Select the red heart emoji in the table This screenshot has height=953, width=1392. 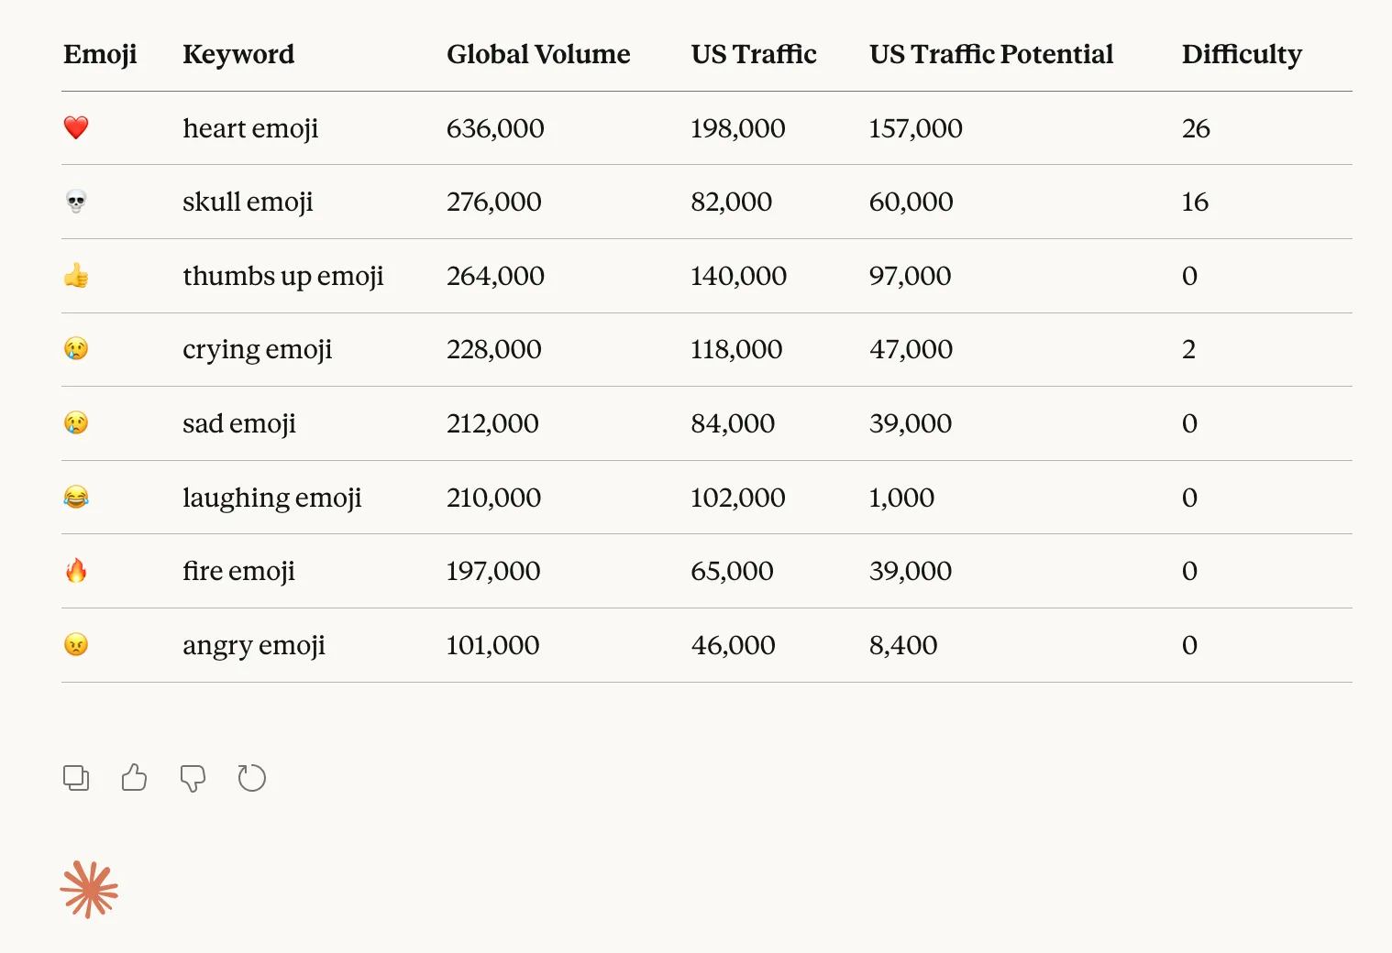[x=77, y=128]
